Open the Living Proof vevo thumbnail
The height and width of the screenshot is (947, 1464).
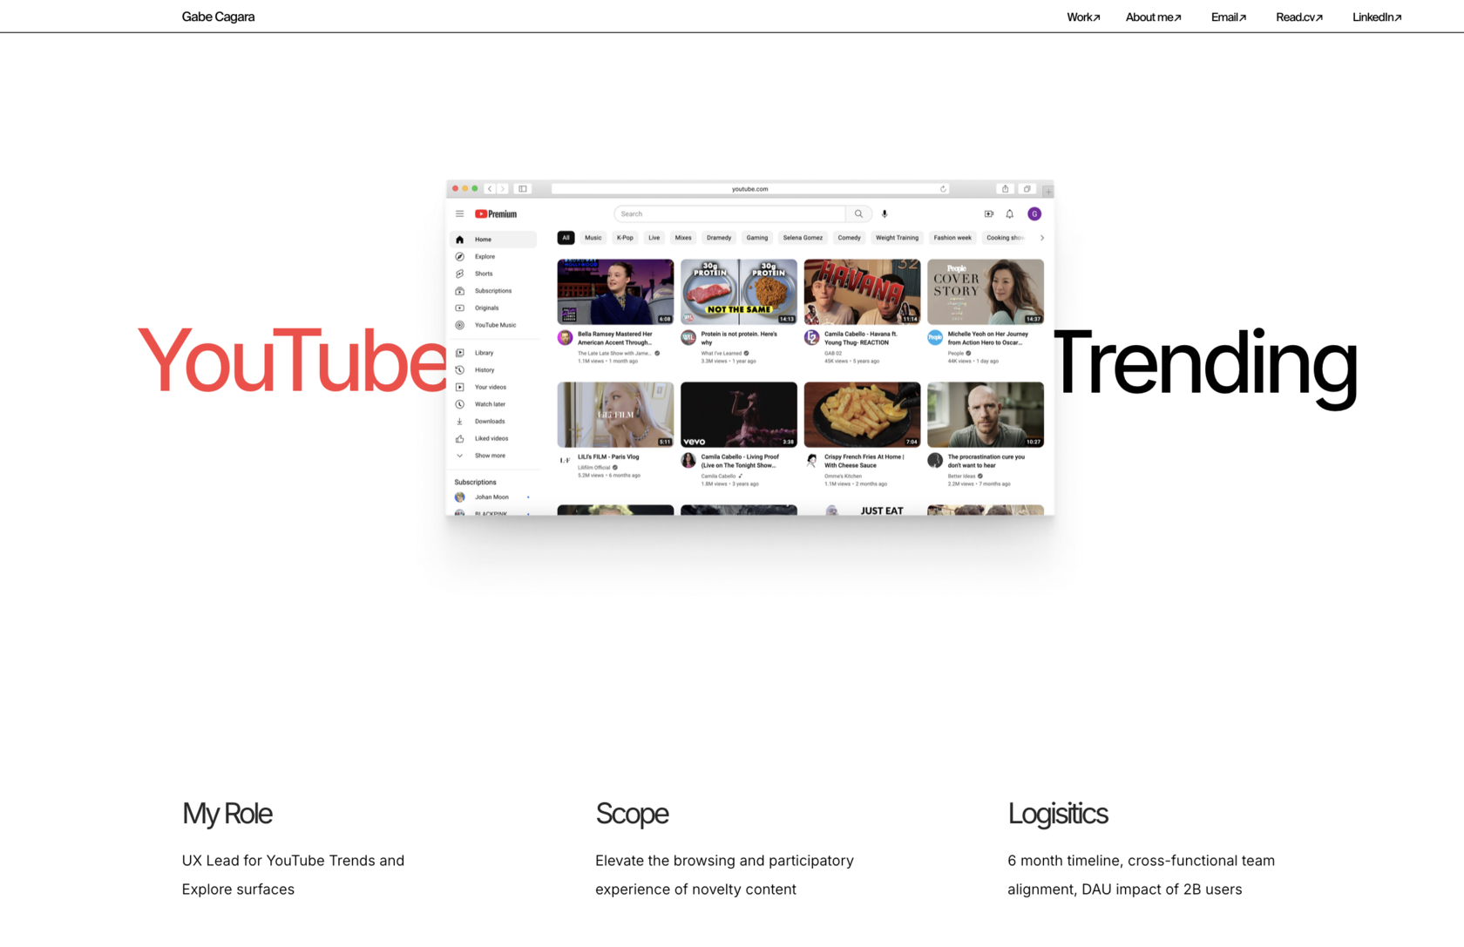point(739,415)
